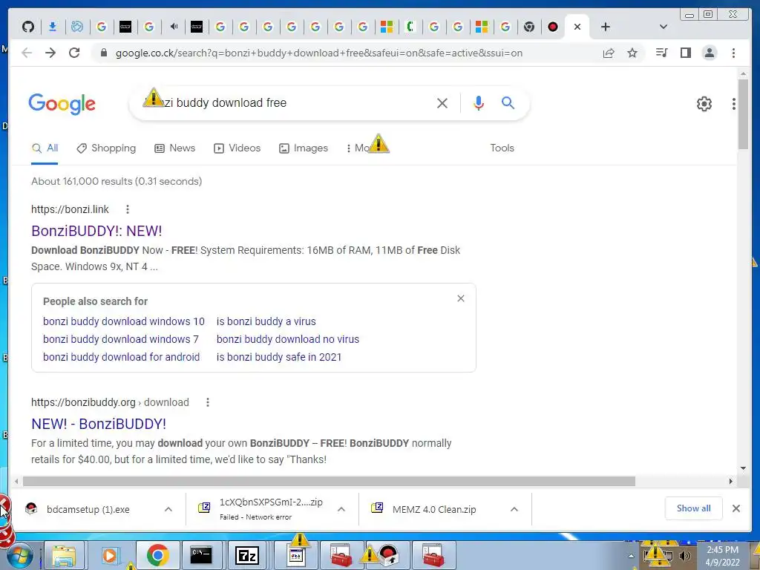Screen dimensions: 760x570
Task: Clear the search query with X
Action: pyautogui.click(x=442, y=102)
